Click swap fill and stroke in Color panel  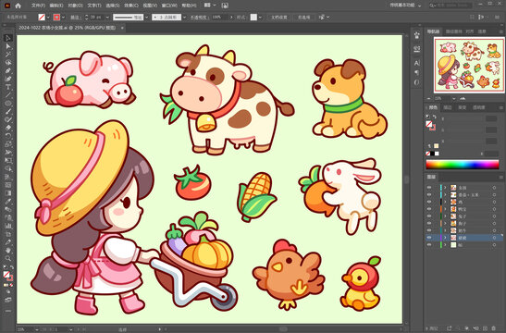(435, 117)
